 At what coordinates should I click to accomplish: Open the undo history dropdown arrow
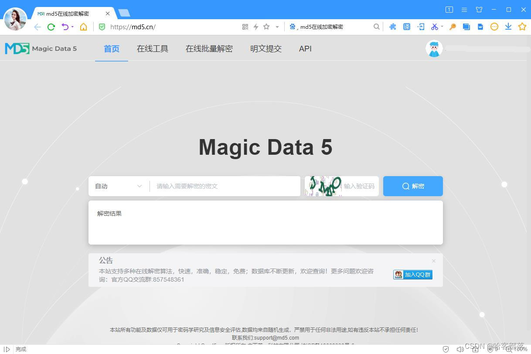point(72,27)
